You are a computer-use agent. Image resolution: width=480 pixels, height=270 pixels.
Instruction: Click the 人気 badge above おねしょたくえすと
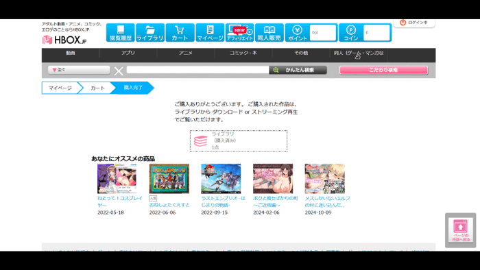pos(153,198)
